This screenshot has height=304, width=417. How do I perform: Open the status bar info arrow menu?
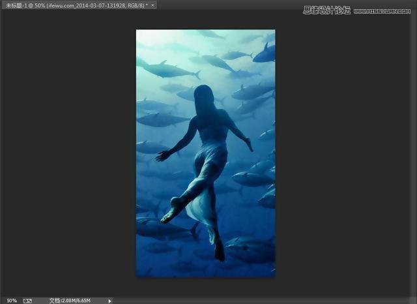click(109, 300)
